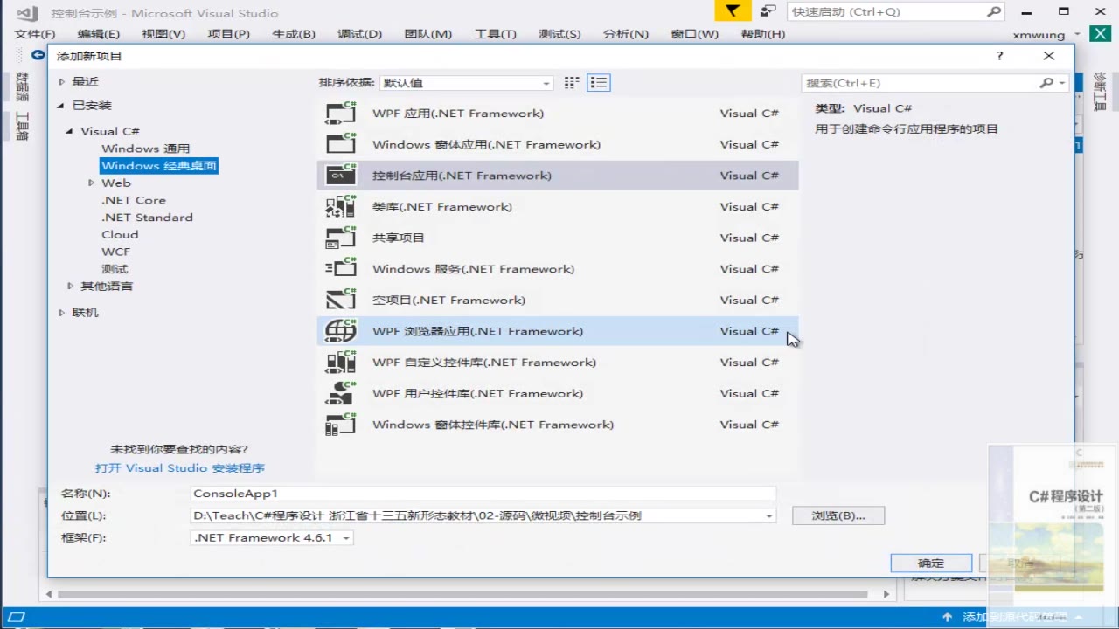Expand the 联机 tree node
This screenshot has width=1119, height=629.
coord(62,312)
